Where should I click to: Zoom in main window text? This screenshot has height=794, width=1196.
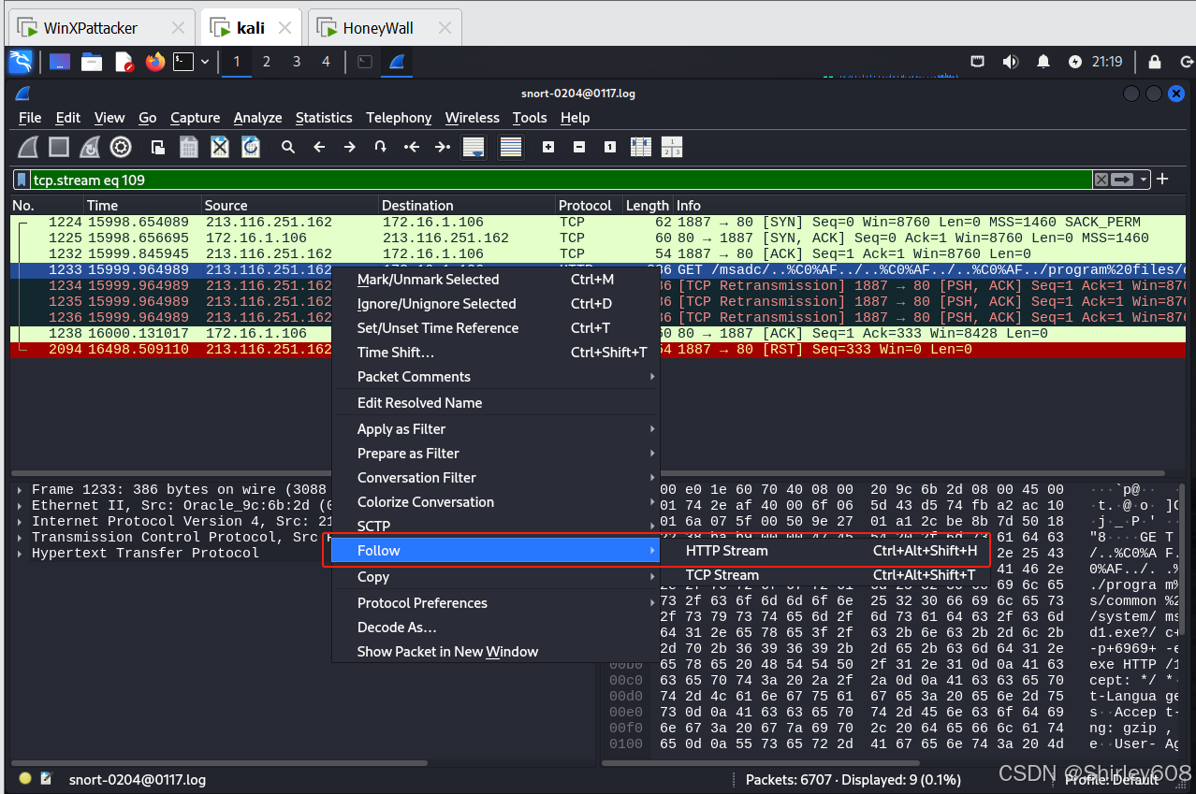548,147
